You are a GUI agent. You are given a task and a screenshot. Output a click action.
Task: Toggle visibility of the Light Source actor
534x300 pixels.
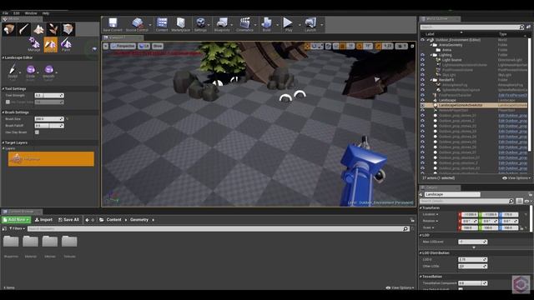click(423, 60)
